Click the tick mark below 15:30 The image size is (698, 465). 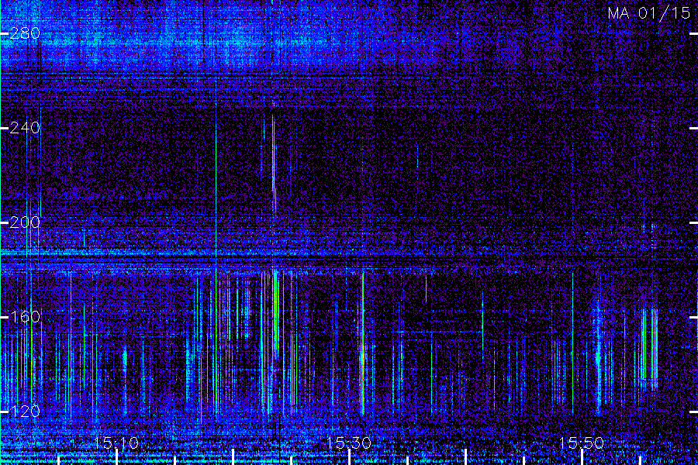[350, 457]
